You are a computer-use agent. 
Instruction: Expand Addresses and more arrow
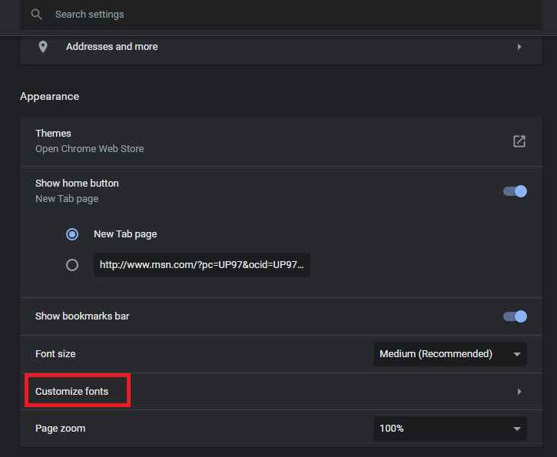519,47
